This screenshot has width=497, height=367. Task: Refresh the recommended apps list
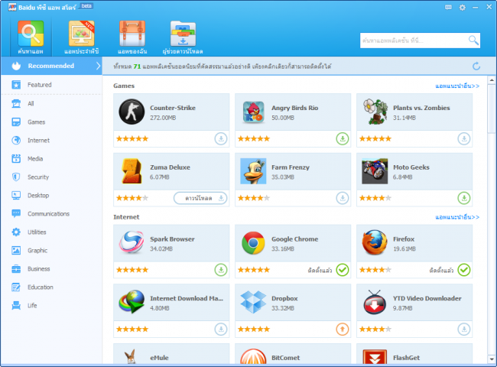pos(476,66)
